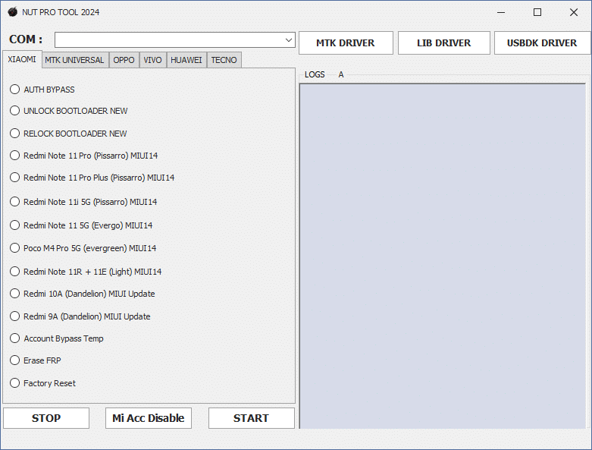Choose the Erase FRP option
This screenshot has width=592, height=450.
(15, 360)
